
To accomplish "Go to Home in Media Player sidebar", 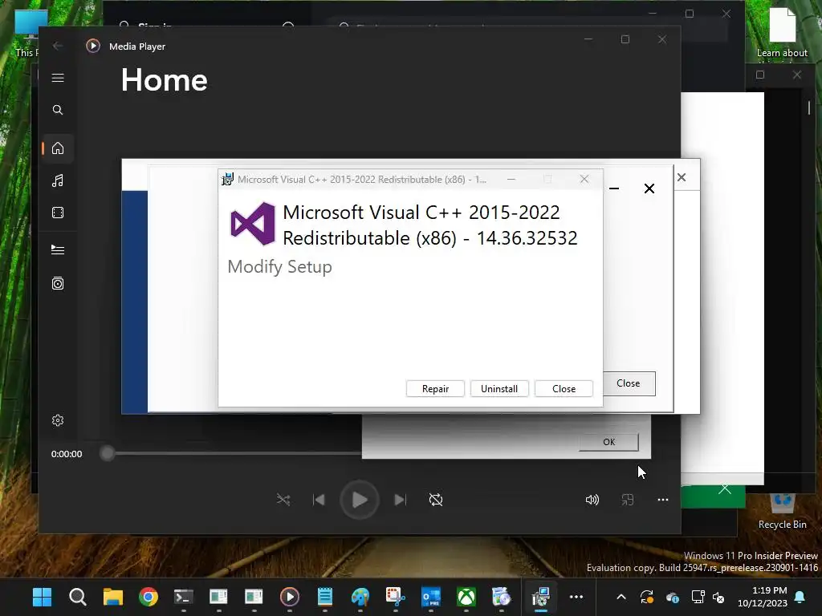I will 58,148.
